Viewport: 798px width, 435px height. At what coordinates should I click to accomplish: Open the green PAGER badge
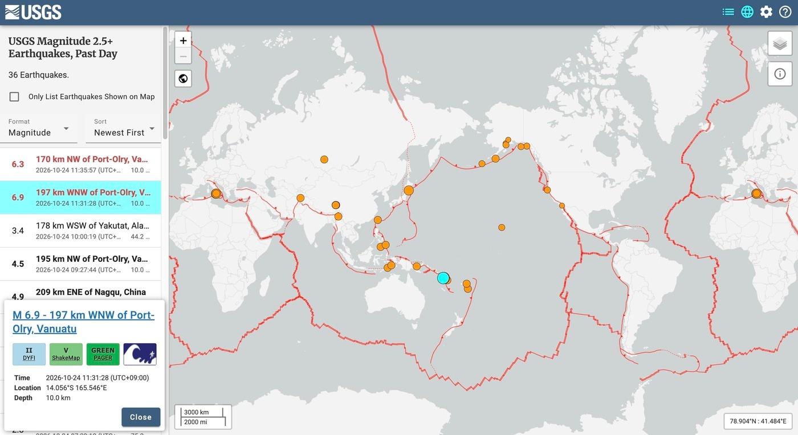(x=103, y=354)
